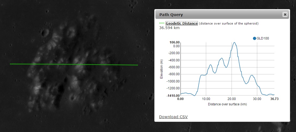Open the Geodetic Distance explanation link
The image size is (296, 132).
[x=182, y=23]
